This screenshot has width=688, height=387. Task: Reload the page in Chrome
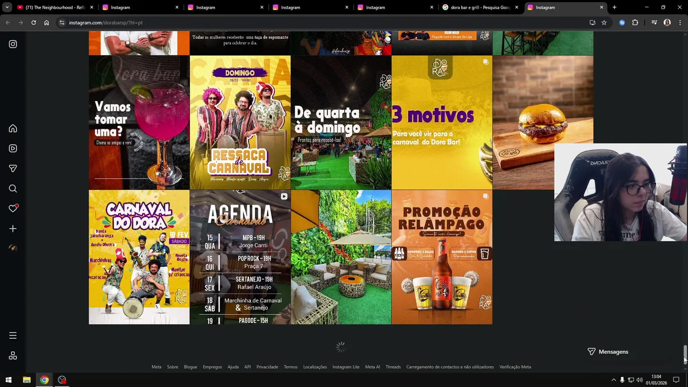[33, 23]
